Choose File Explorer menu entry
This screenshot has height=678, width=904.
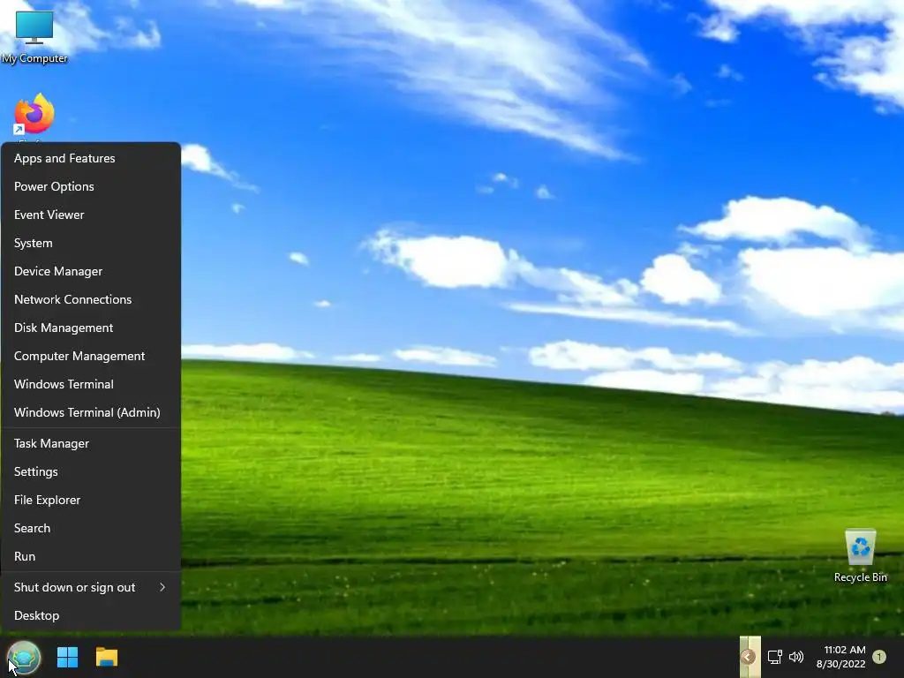coord(91,500)
